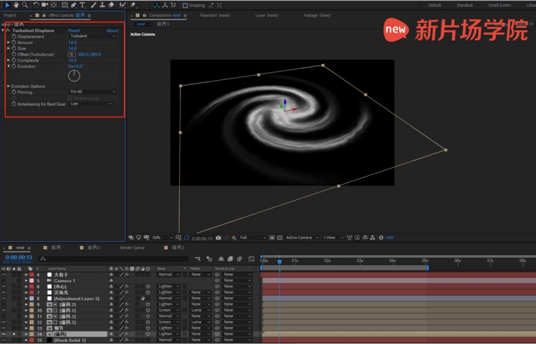Open the Displacement type dropdown

[93, 36]
